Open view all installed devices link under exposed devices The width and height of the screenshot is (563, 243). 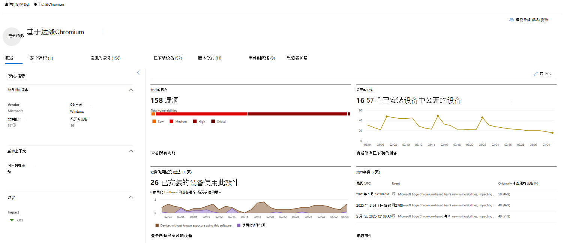pos(377,153)
